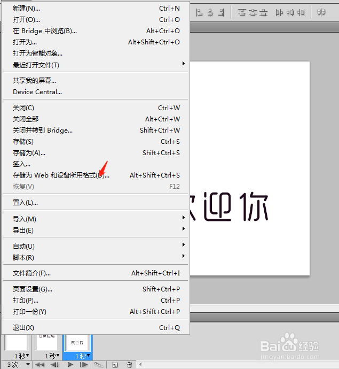This screenshot has width=339, height=369.
Task: Click the Auto-Align Layers icon
Action: (321, 12)
